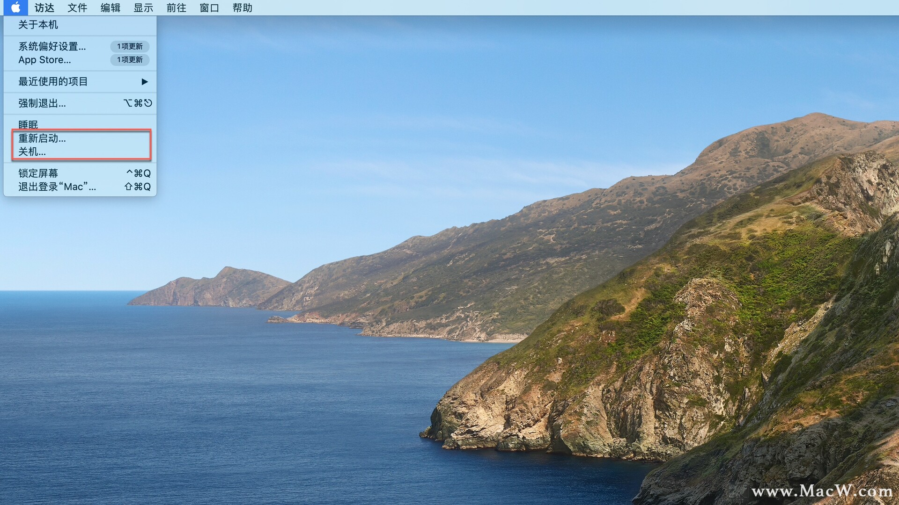Click the 1项更新 badge beside 系统偏好设置

pos(130,46)
